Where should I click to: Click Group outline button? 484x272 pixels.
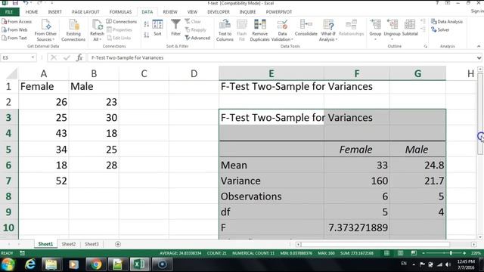point(375,29)
